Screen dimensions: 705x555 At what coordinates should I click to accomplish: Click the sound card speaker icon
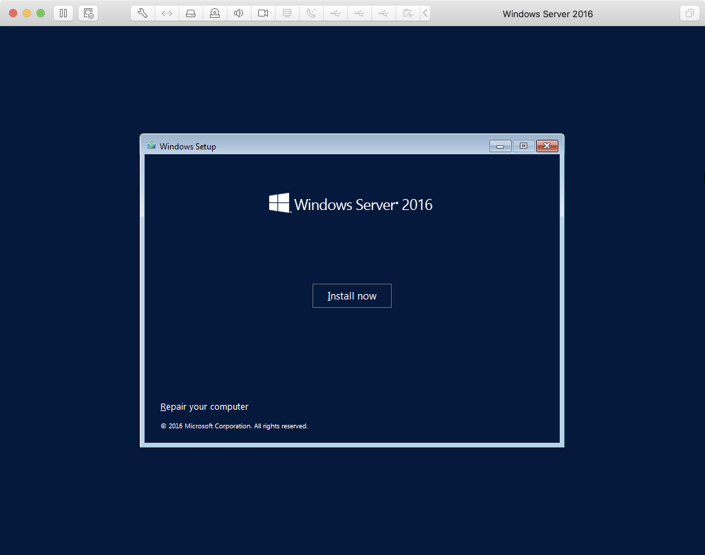(239, 13)
